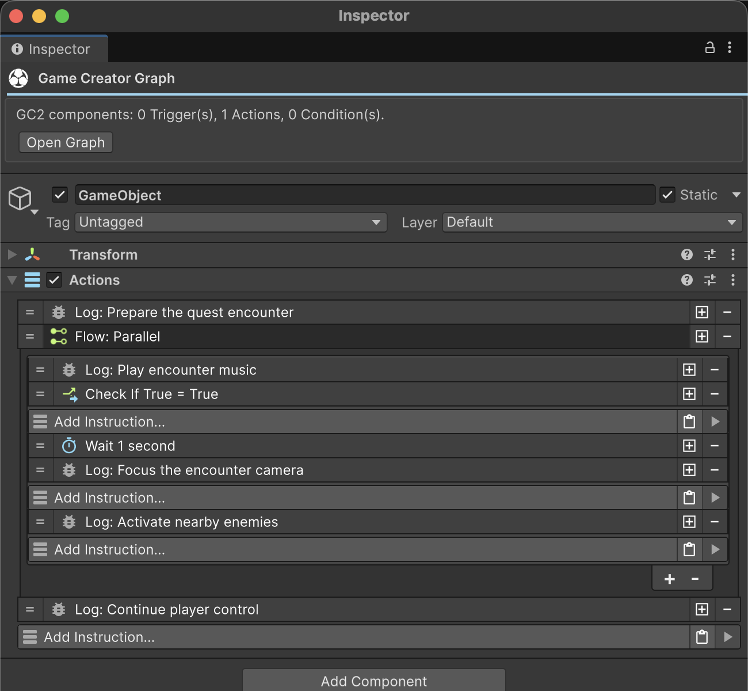Paste into Add Instruction under 'Check If True'
748x691 pixels.
tap(689, 422)
